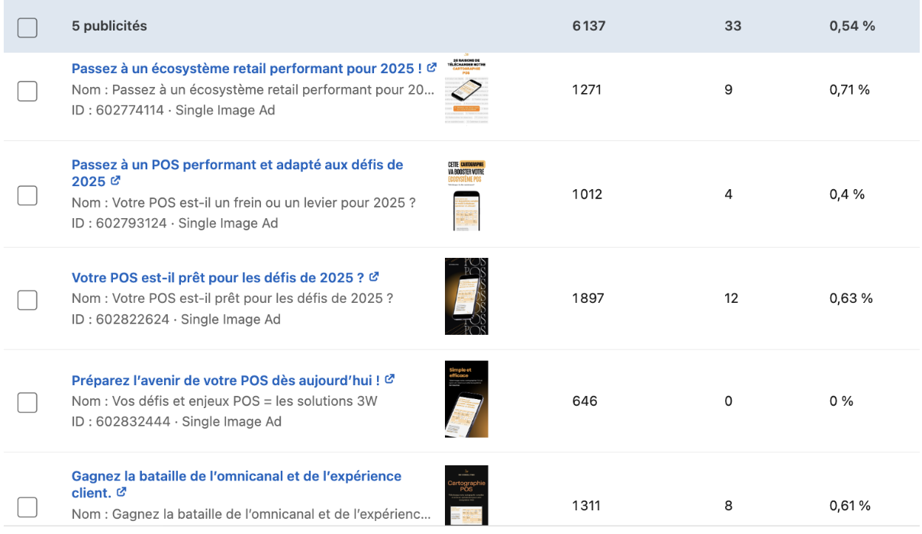
Task: Open 'Gagnez la bataille de l'omnicanal' ad link
Action: pyautogui.click(x=237, y=484)
